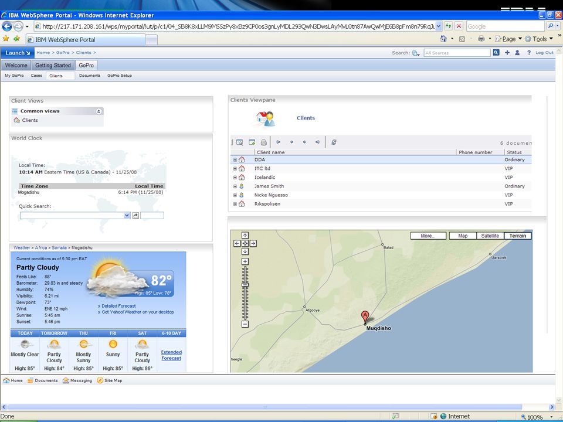Click the print icon in Clients Viewpane toolbar
The height and width of the screenshot is (422, 563).
263,142
